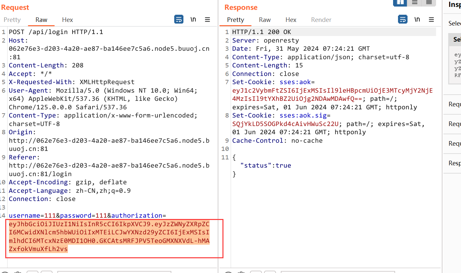Show non-printable characters in Response panel
The image size is (461, 273).
tap(417, 20)
